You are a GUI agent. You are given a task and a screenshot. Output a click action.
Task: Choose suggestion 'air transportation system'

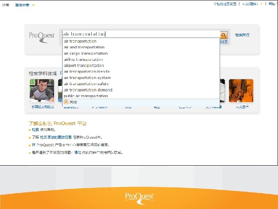pyautogui.click(x=141, y=78)
